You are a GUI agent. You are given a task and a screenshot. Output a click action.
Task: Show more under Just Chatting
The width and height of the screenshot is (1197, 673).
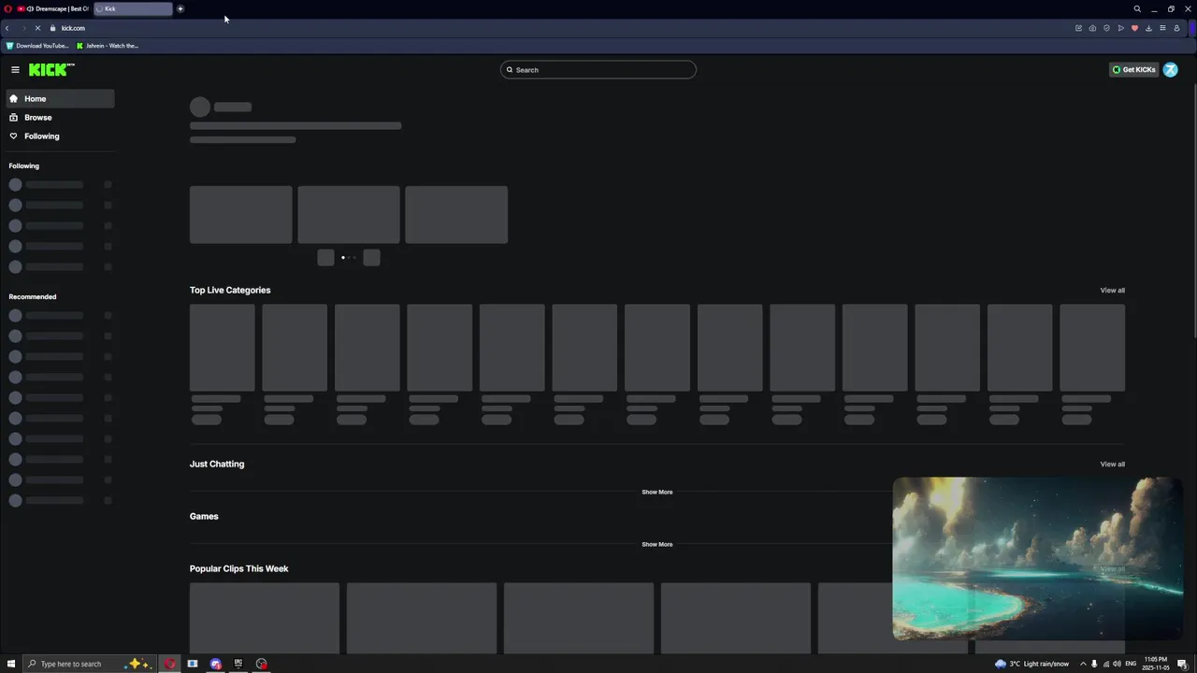pyautogui.click(x=656, y=492)
